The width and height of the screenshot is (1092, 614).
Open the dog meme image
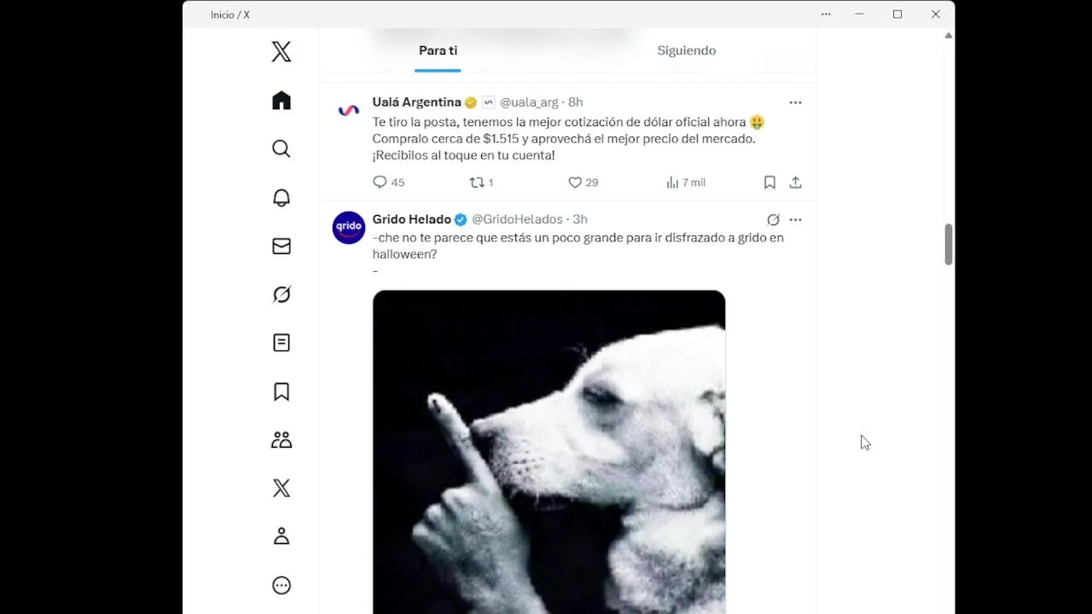(549, 452)
